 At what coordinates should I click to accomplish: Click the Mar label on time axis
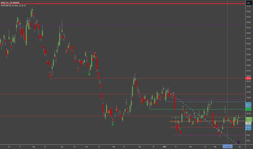[x=215, y=147]
